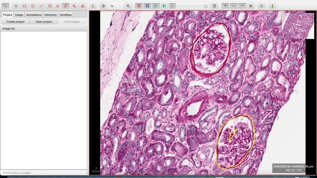
Task: Select the Points counting tool
Action: [x=83, y=6]
